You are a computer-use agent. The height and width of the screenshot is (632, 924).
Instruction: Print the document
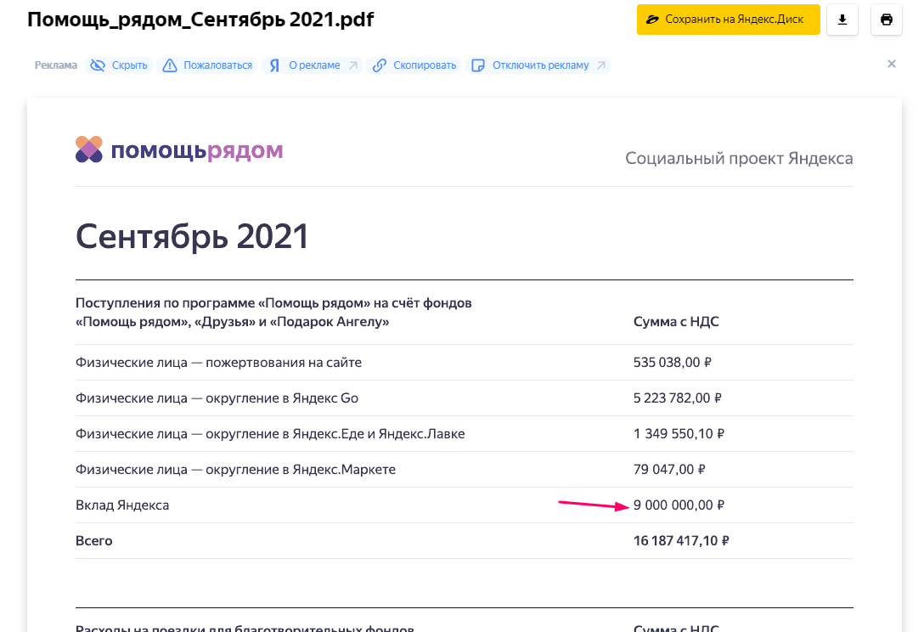coord(887,20)
